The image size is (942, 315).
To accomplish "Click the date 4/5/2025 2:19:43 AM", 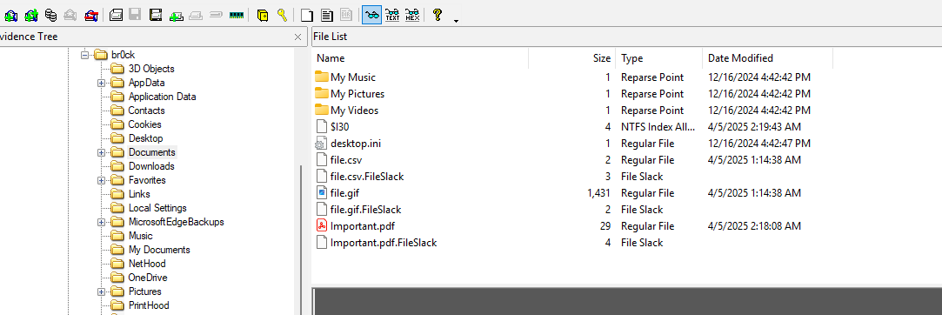I will pos(755,127).
